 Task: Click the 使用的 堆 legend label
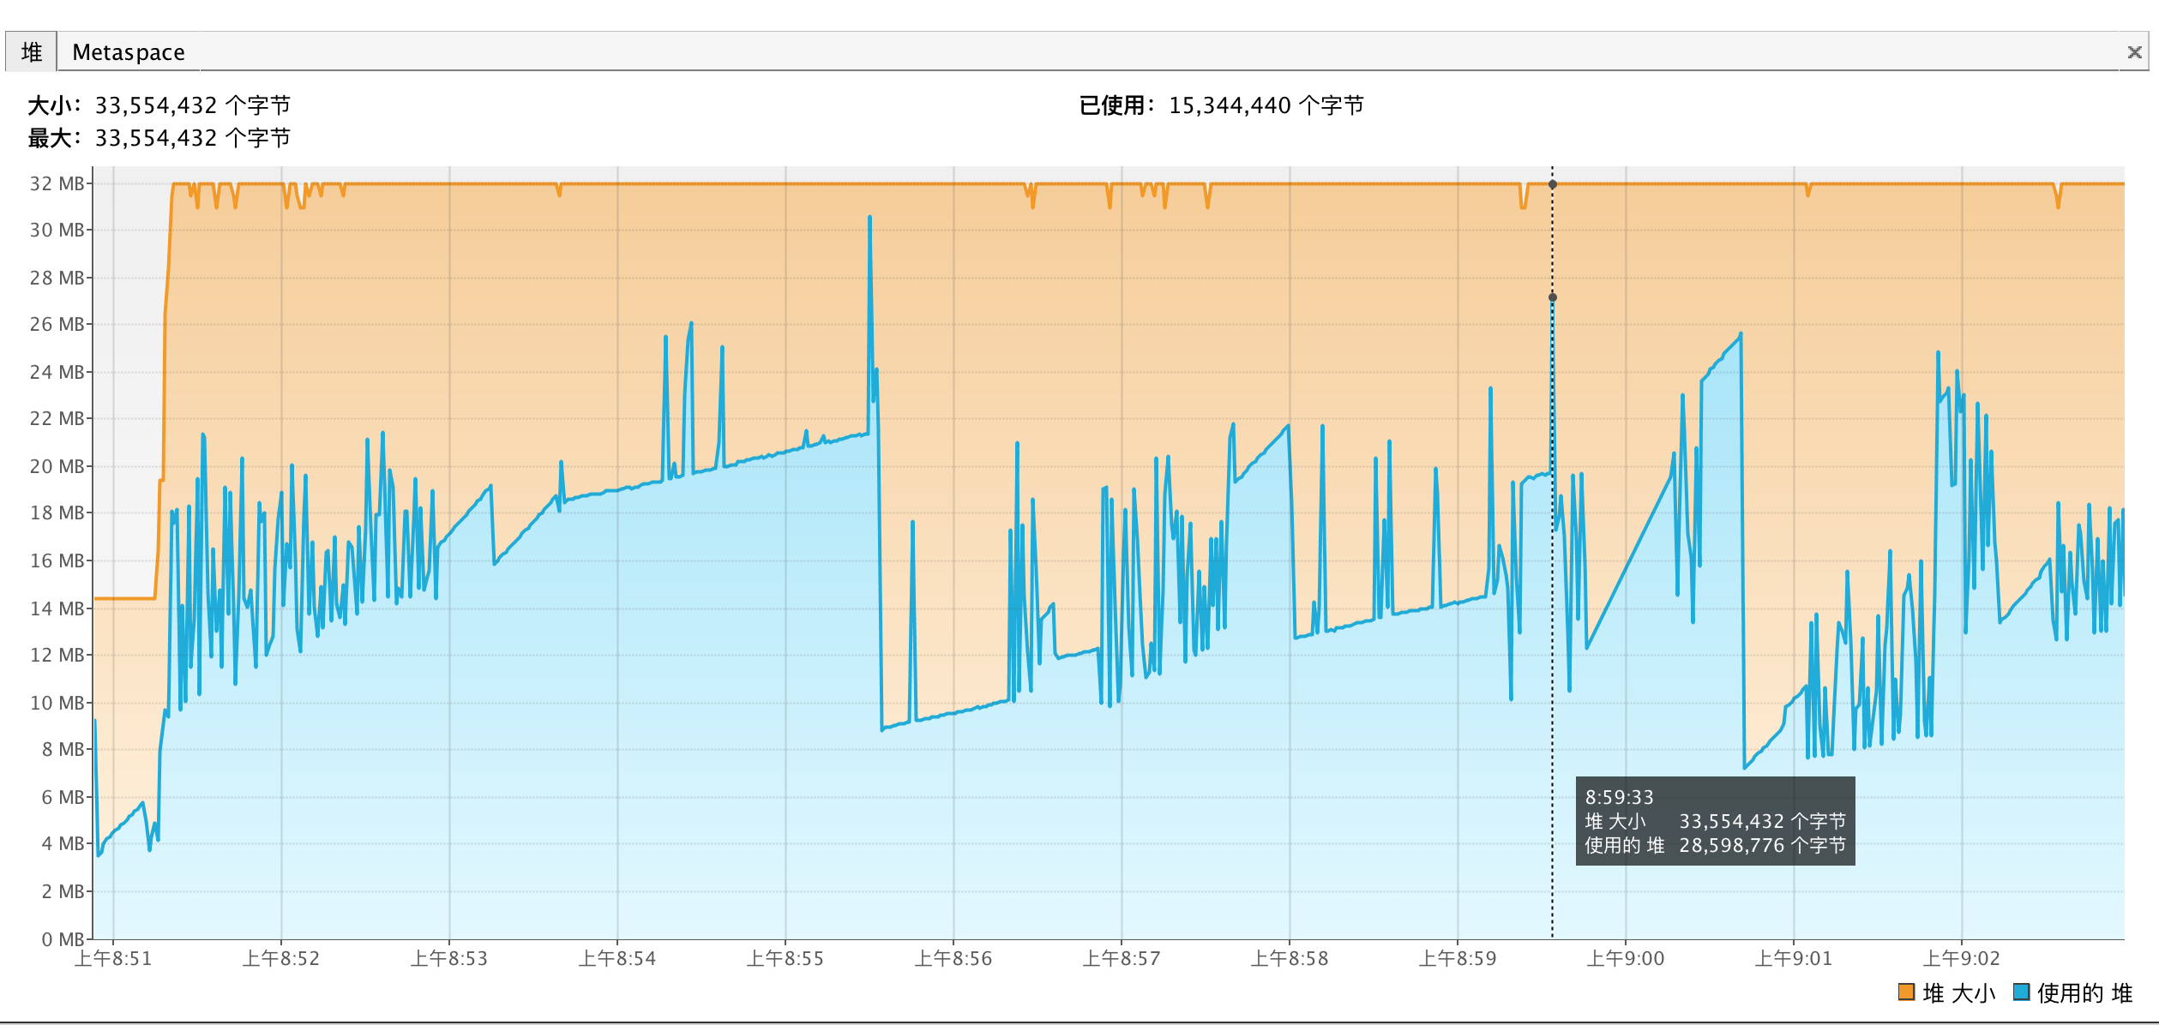2084,992
